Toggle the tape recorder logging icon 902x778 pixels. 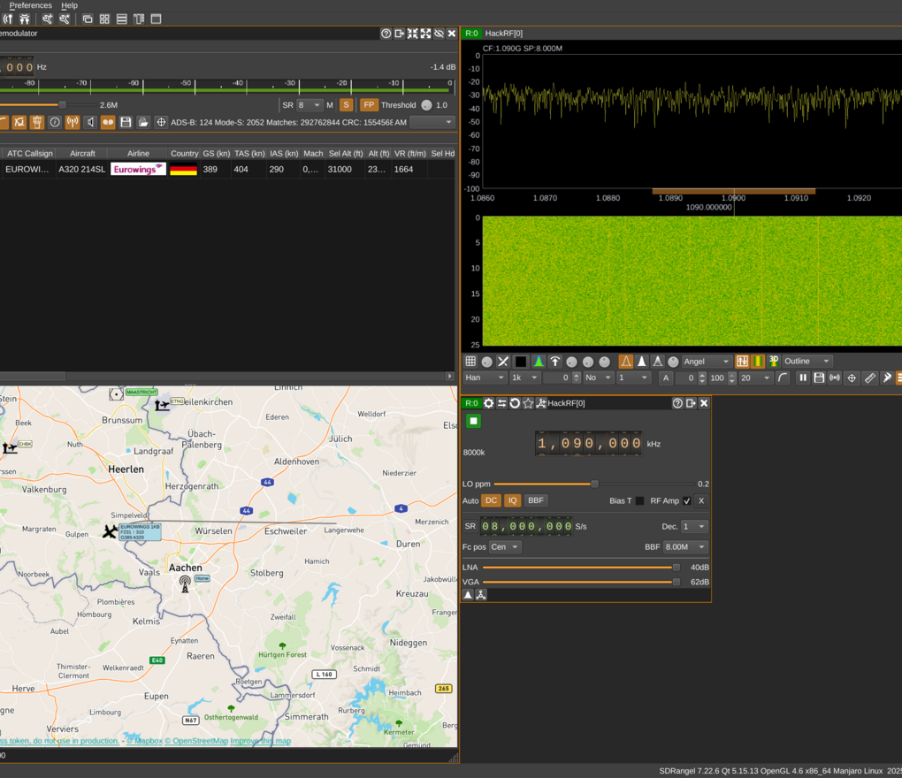pyautogui.click(x=108, y=122)
